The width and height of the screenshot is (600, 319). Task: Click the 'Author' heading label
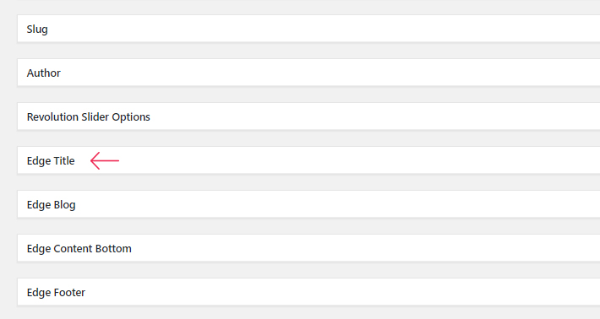[44, 73]
